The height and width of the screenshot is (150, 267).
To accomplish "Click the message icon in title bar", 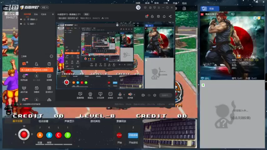I will click(145, 7).
